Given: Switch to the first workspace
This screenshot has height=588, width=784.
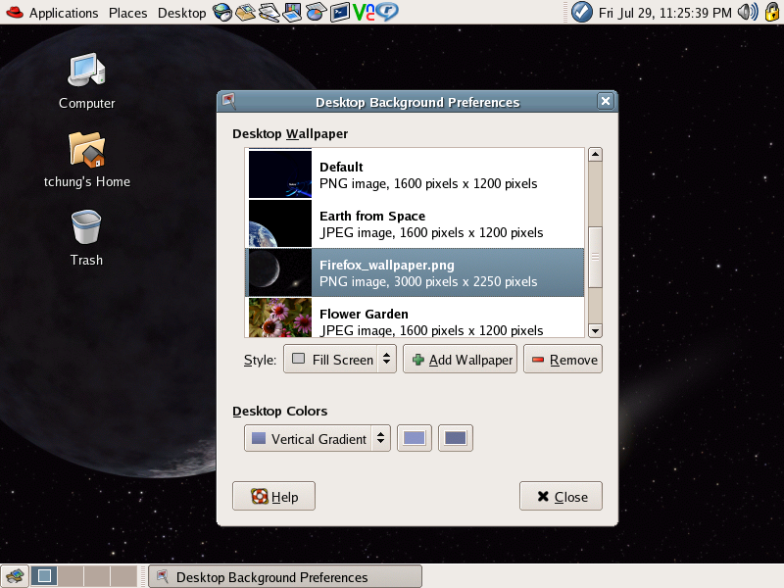Looking at the screenshot, I should coord(44,576).
